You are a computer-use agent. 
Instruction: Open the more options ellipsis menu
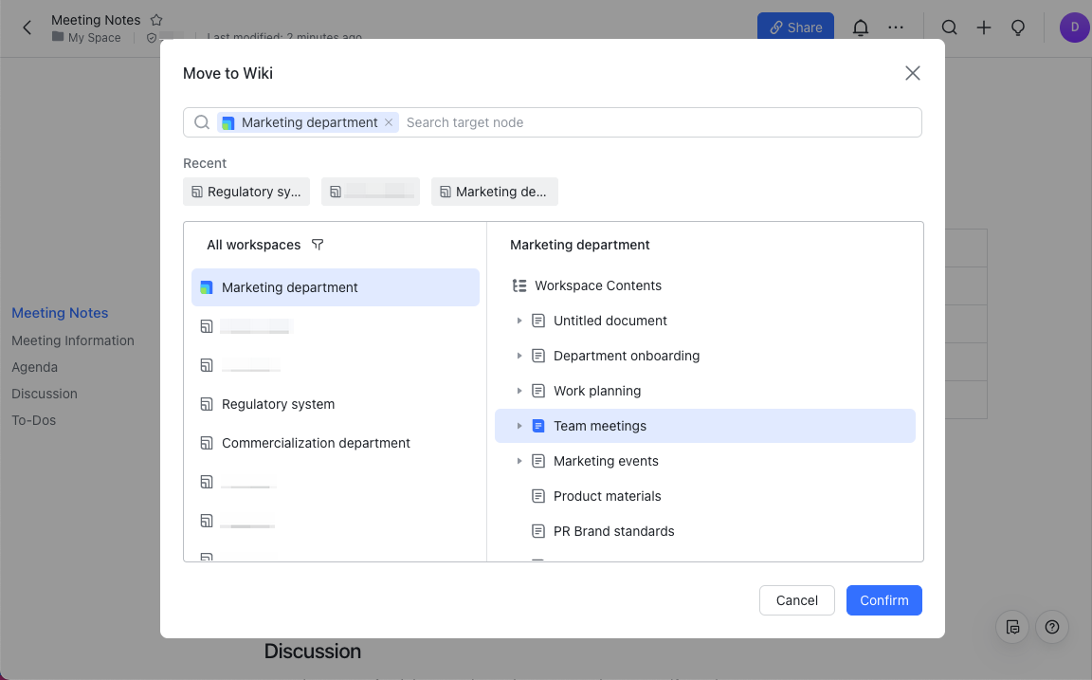(896, 28)
